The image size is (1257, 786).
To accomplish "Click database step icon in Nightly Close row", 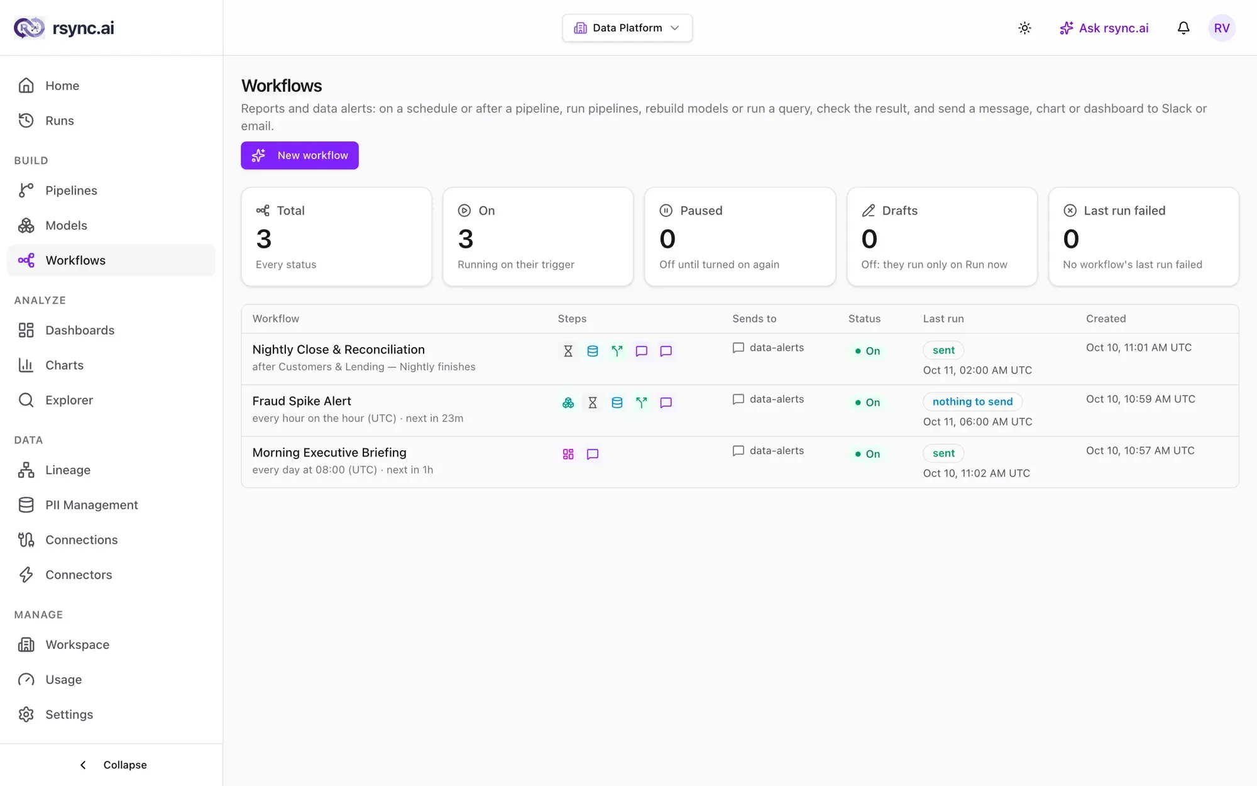I will pyautogui.click(x=593, y=351).
